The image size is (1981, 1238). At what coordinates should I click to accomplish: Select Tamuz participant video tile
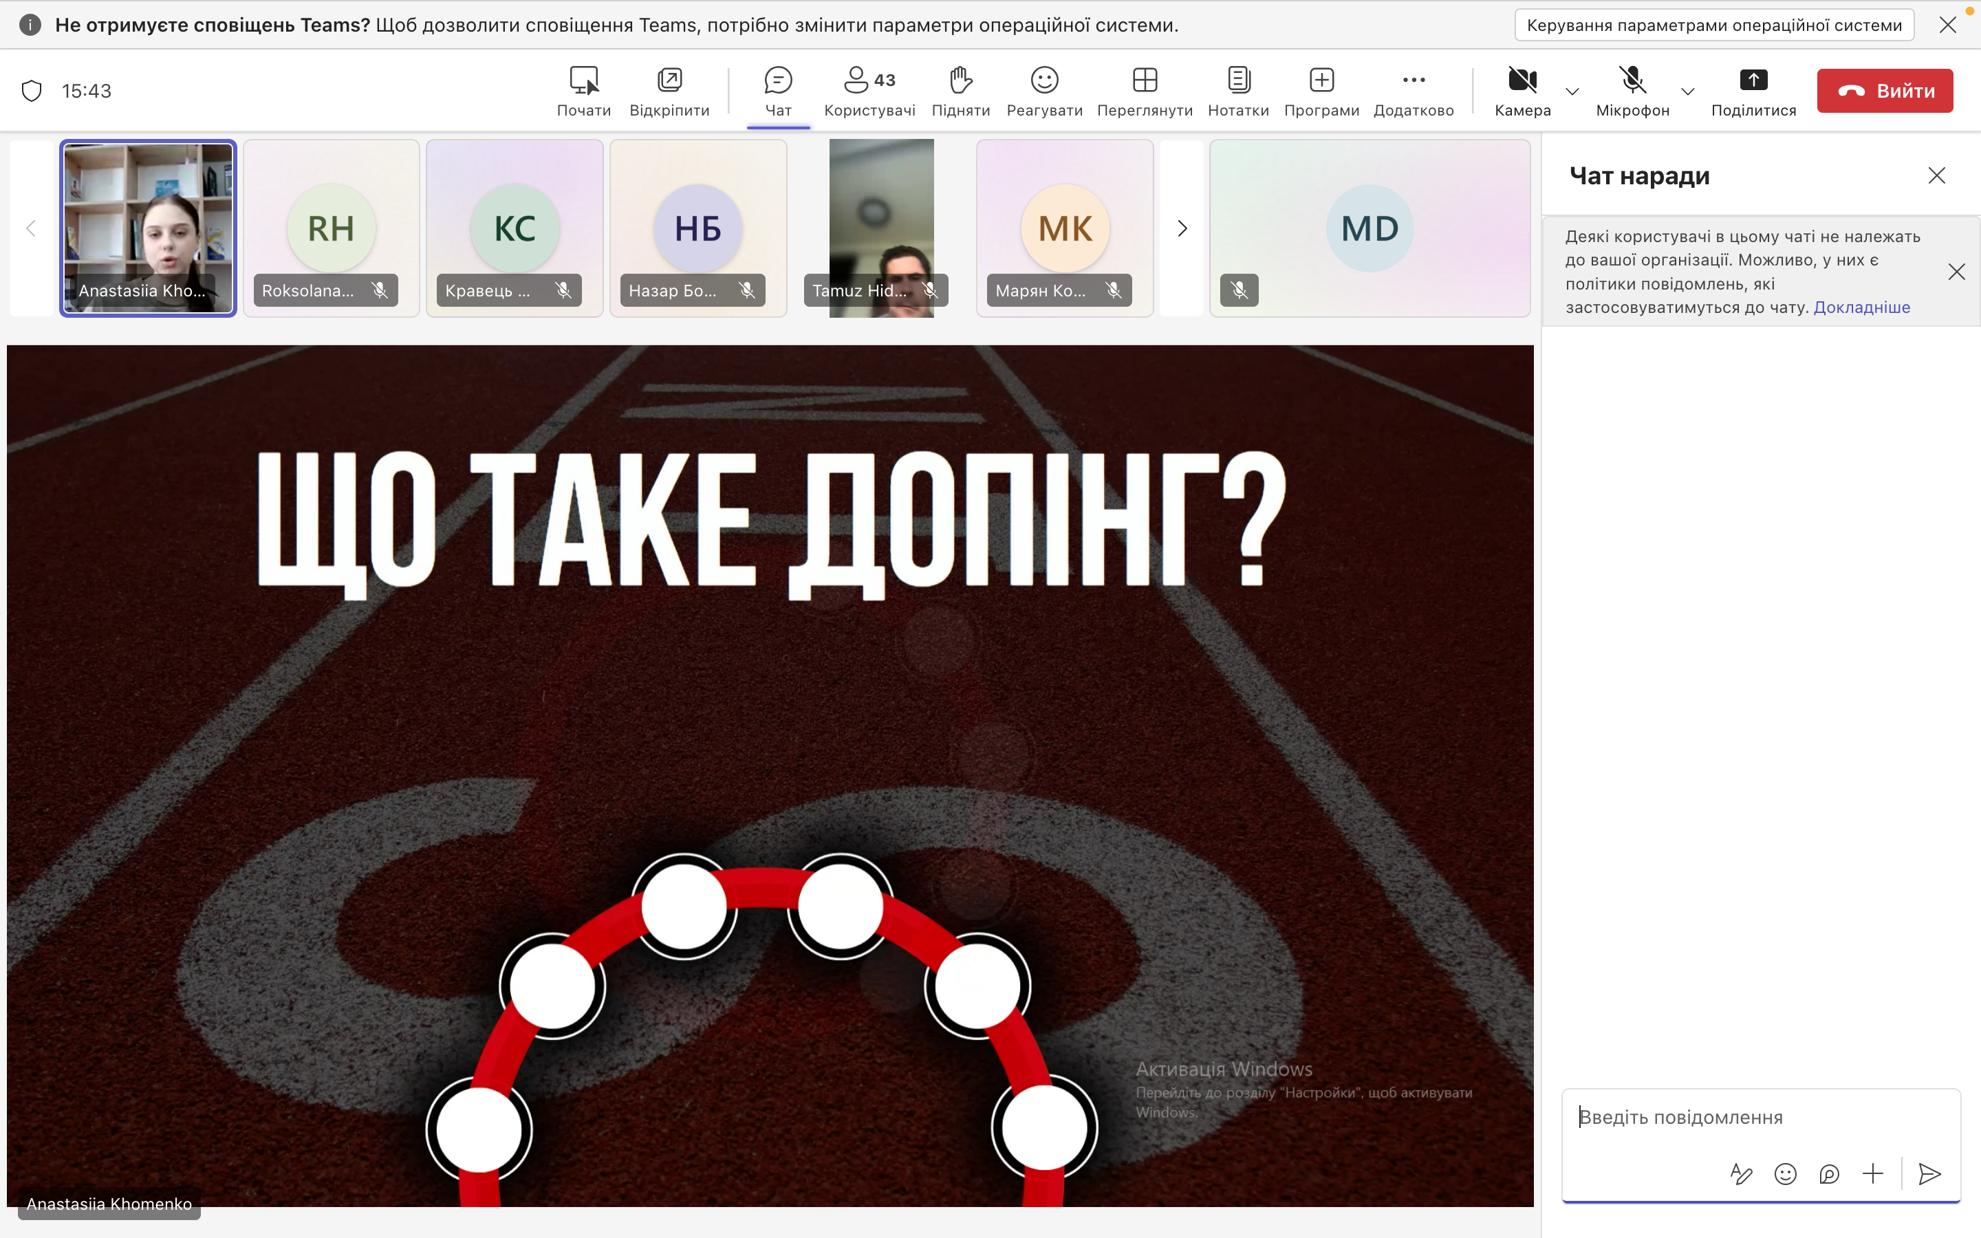(882, 228)
